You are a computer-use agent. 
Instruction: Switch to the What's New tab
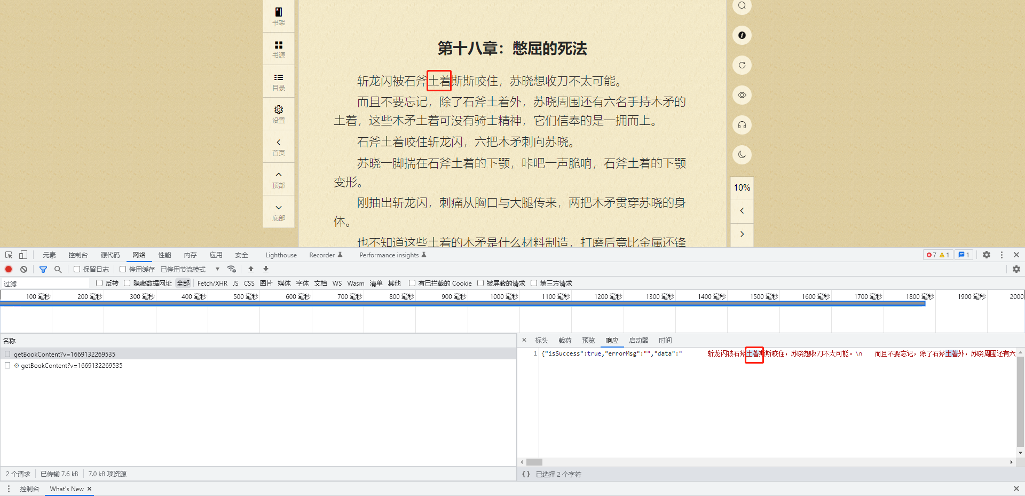point(67,489)
